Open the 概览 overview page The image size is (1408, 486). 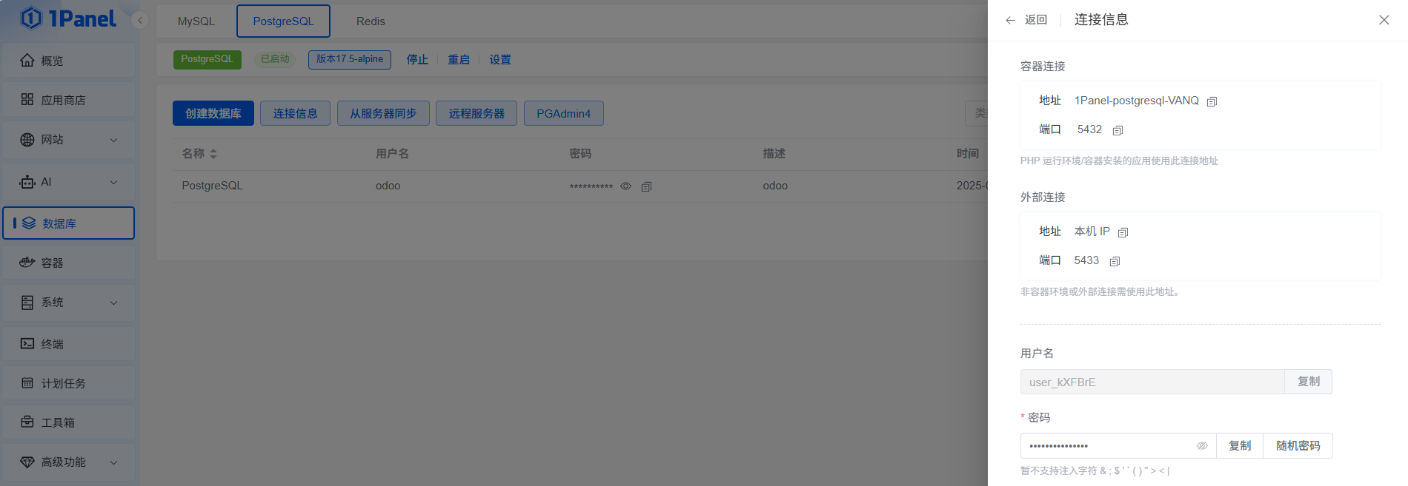[x=68, y=61]
